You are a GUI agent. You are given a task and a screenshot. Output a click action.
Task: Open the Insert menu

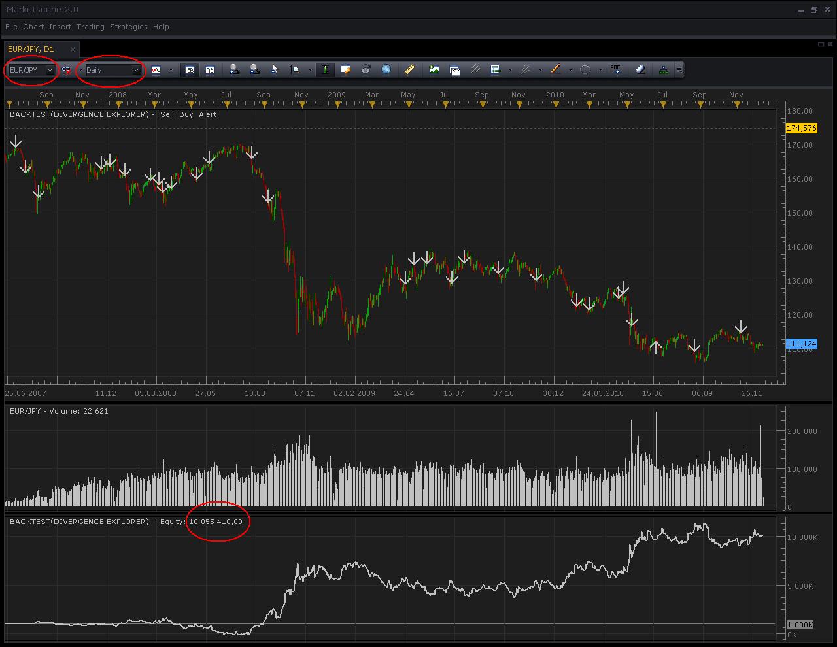pos(60,27)
